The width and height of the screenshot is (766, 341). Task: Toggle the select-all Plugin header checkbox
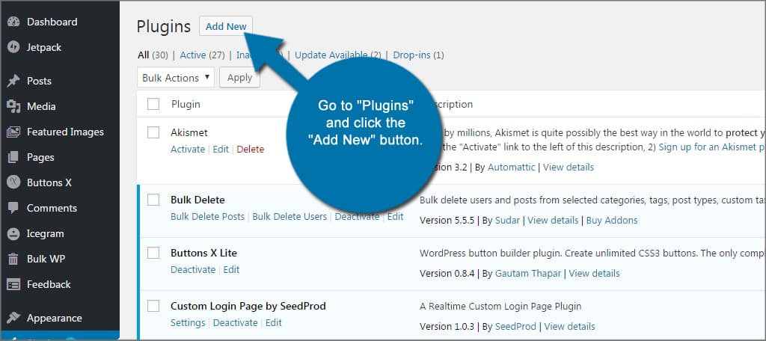click(x=153, y=104)
